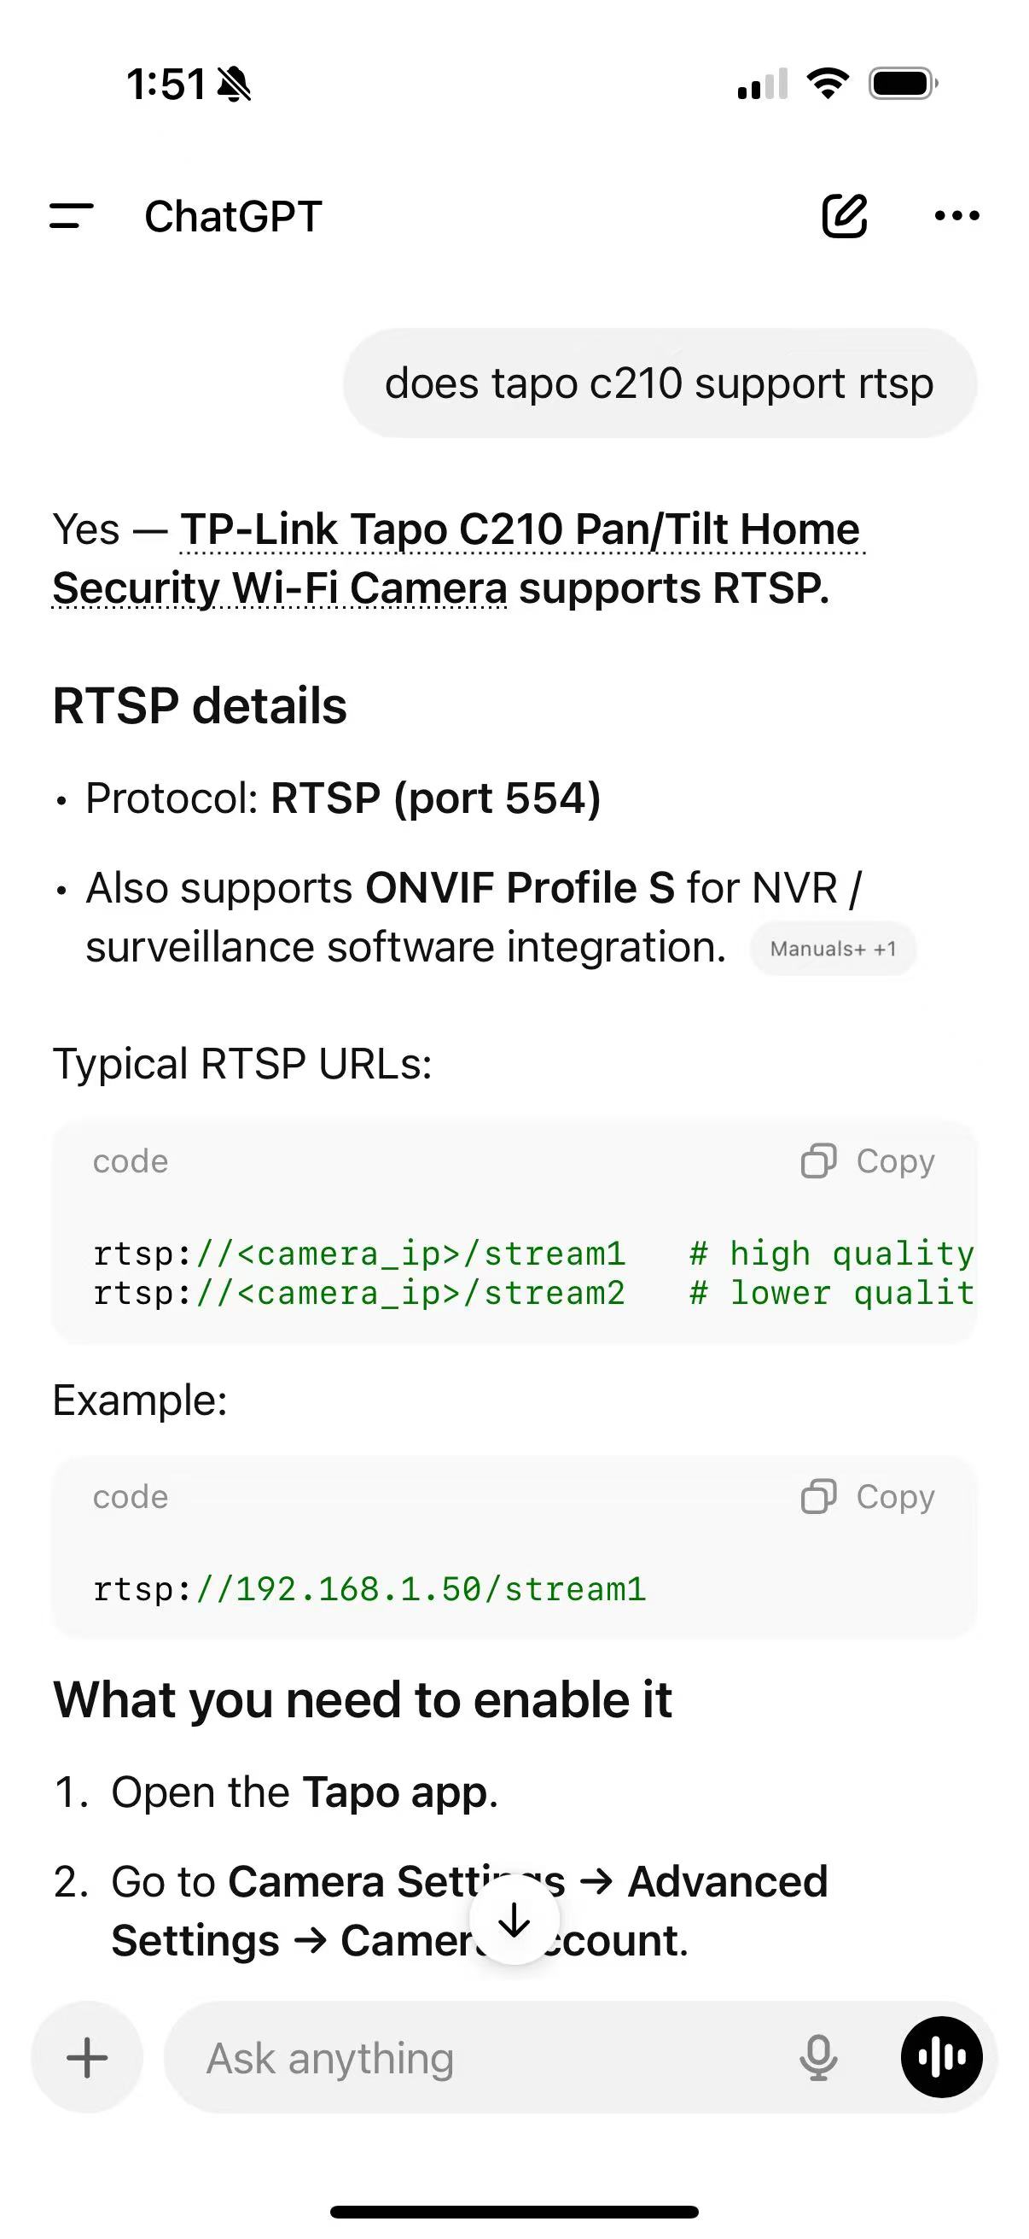
Task: Start a new chat with the compose icon
Action: point(844,216)
